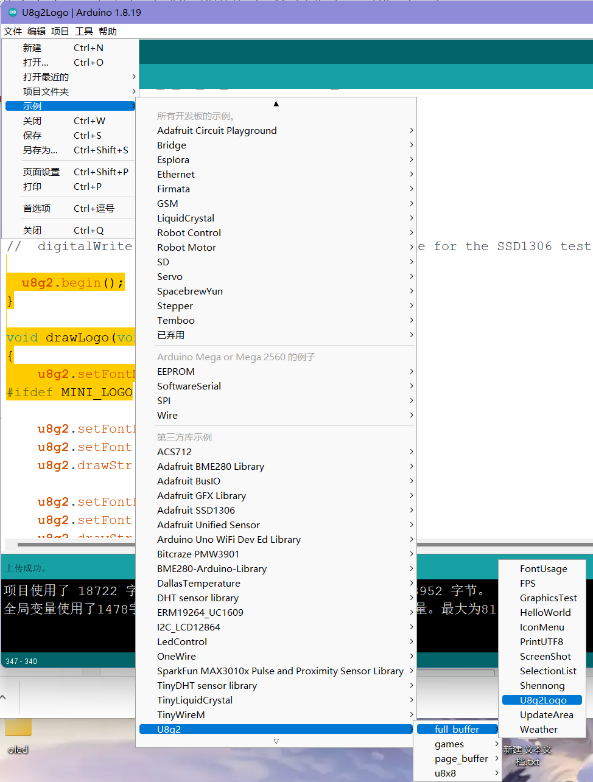This screenshot has width=593, height=782.
Task: Open the 帮助 menu
Action: pyautogui.click(x=107, y=31)
